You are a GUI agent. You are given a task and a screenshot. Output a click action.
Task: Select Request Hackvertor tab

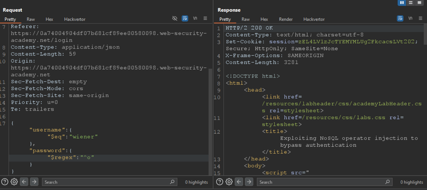coord(75,19)
